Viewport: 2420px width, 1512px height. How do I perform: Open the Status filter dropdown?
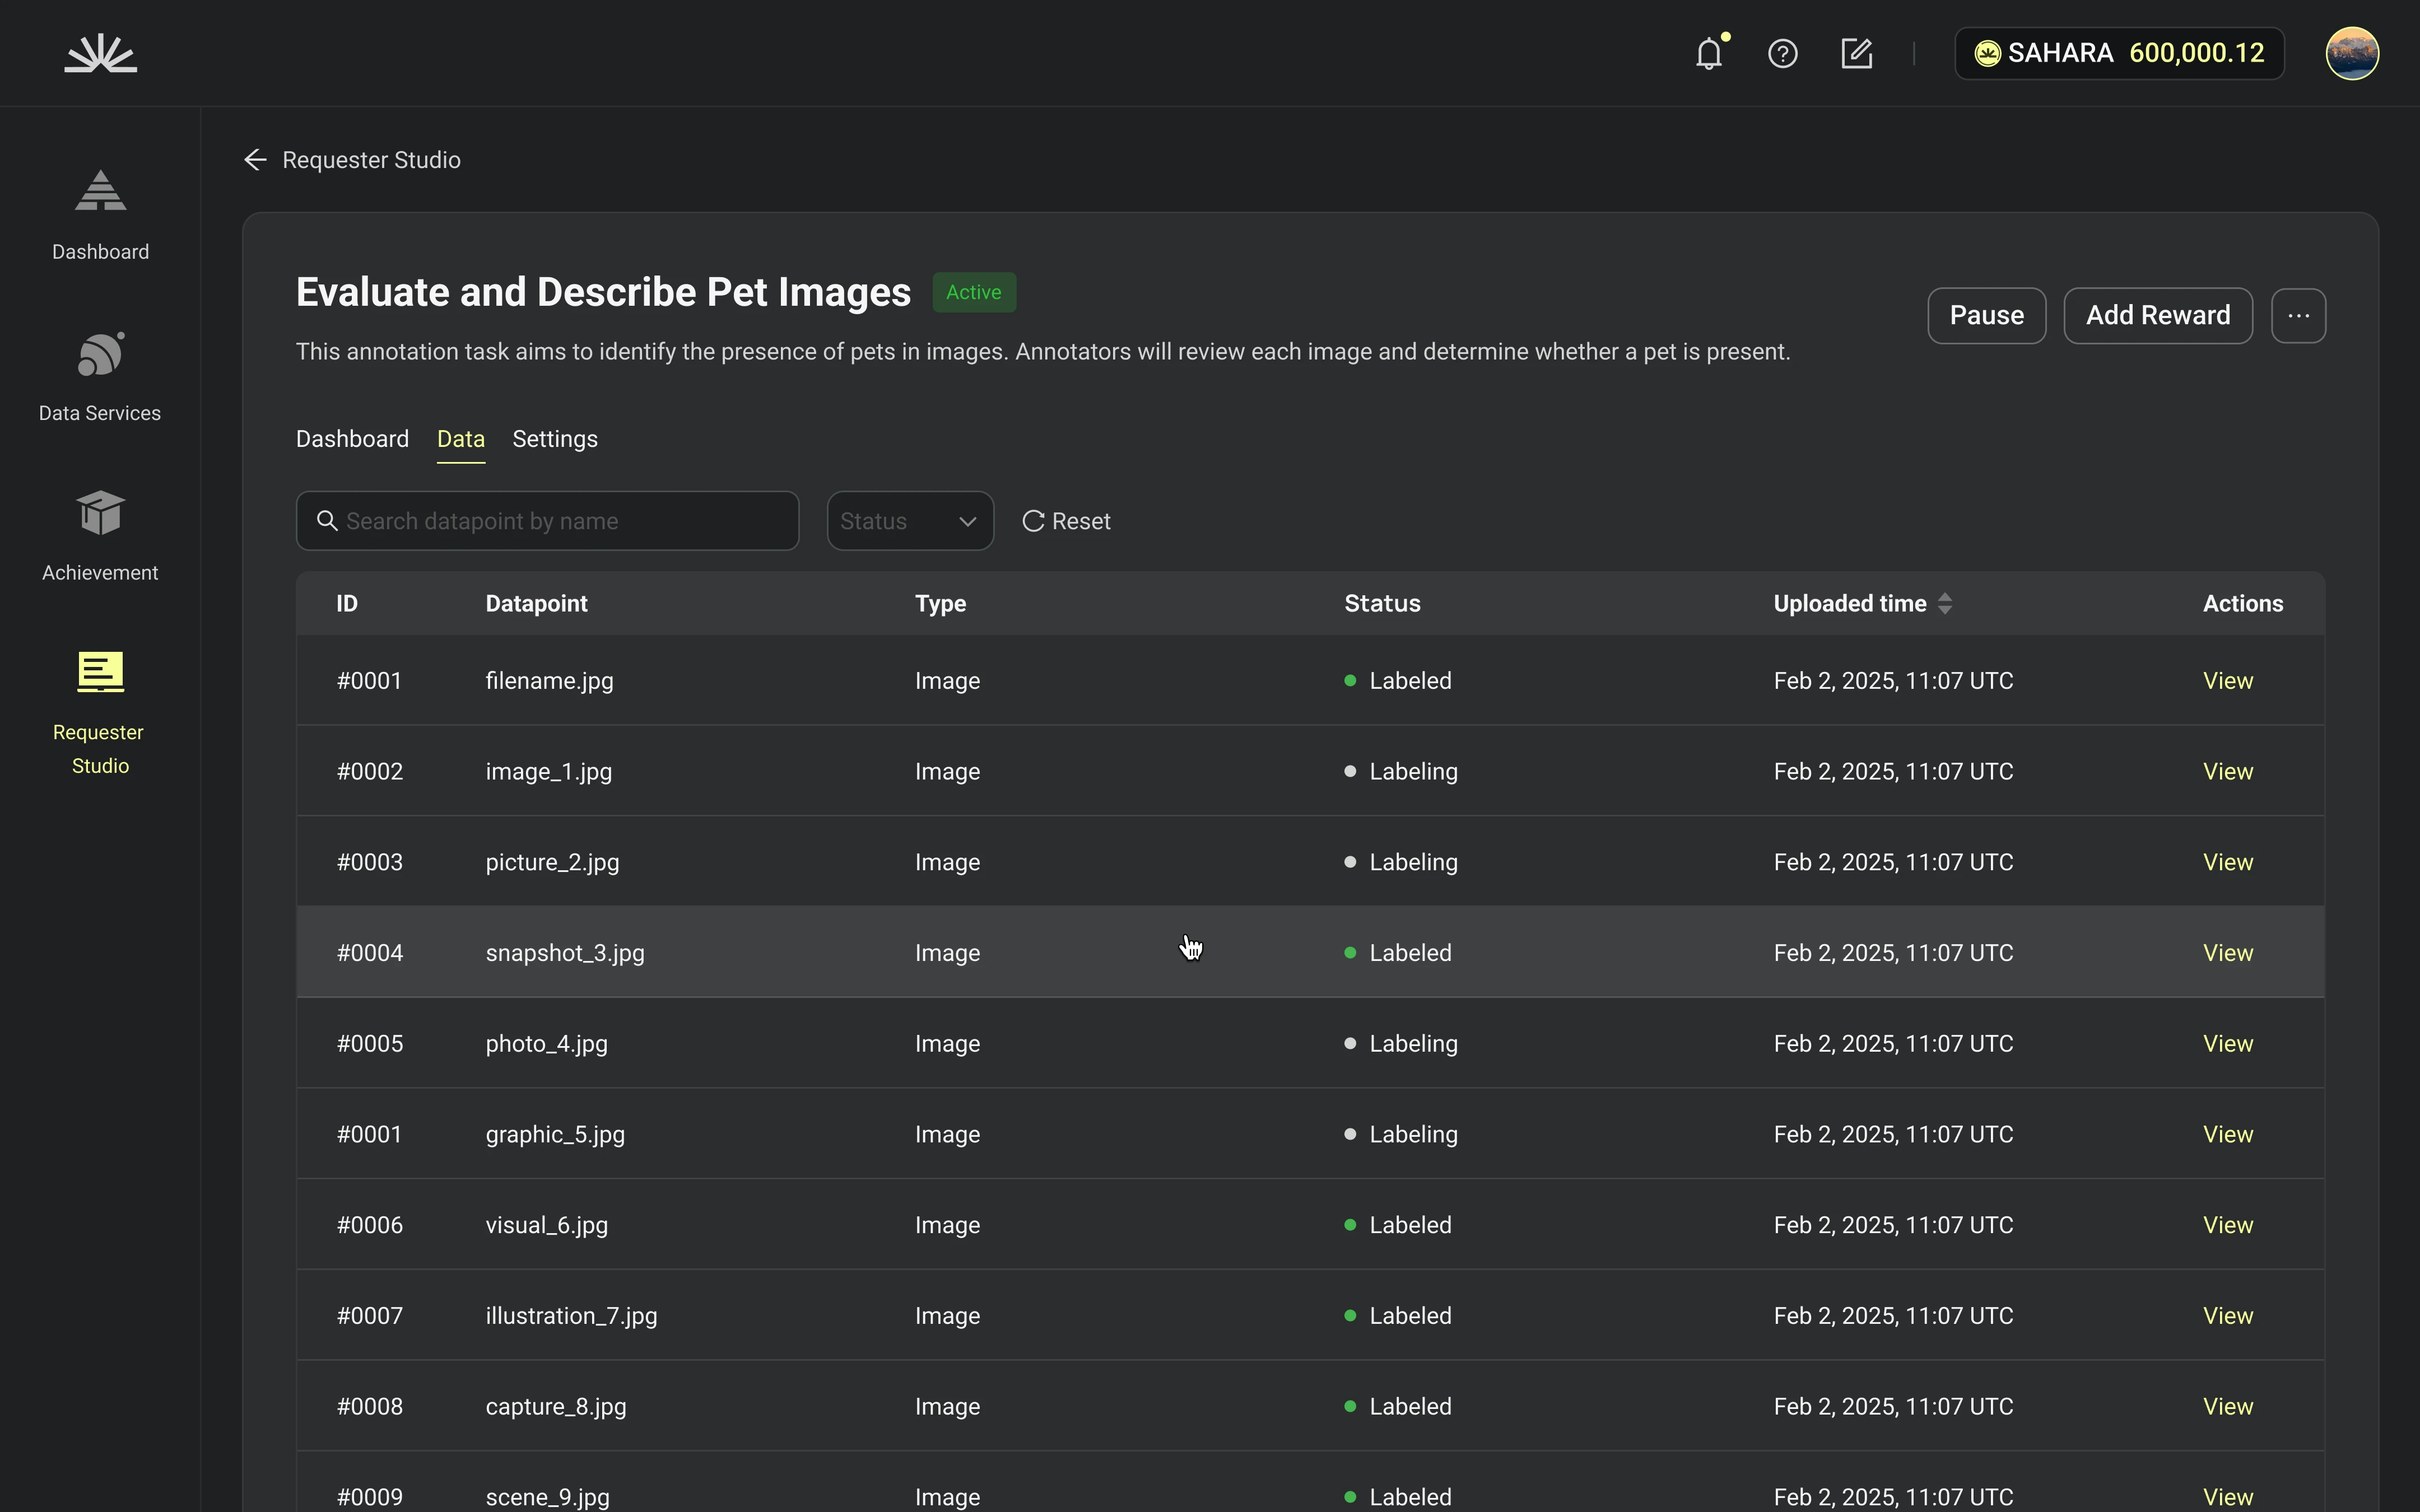click(x=909, y=521)
